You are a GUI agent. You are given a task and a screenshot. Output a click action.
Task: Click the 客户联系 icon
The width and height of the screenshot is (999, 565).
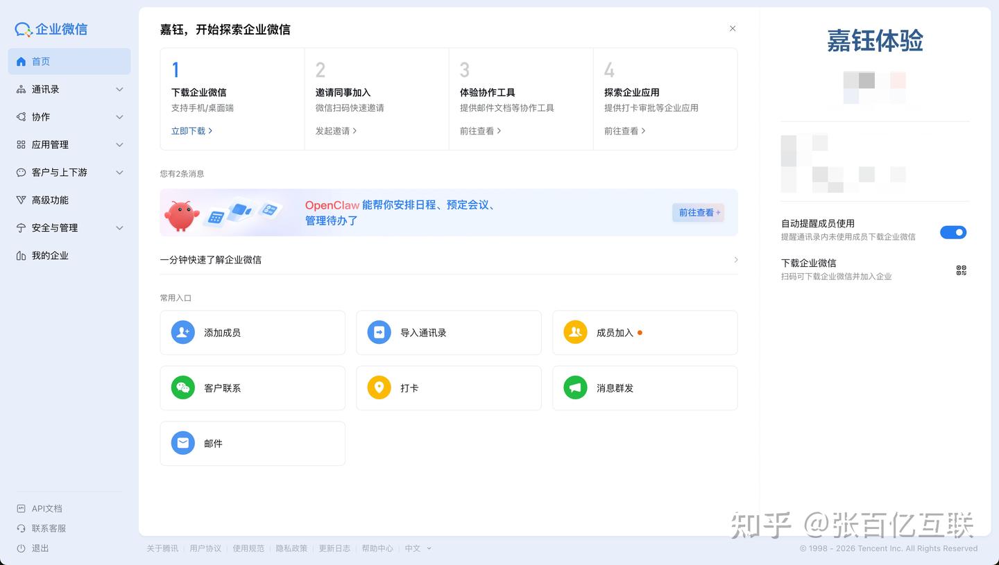click(182, 388)
